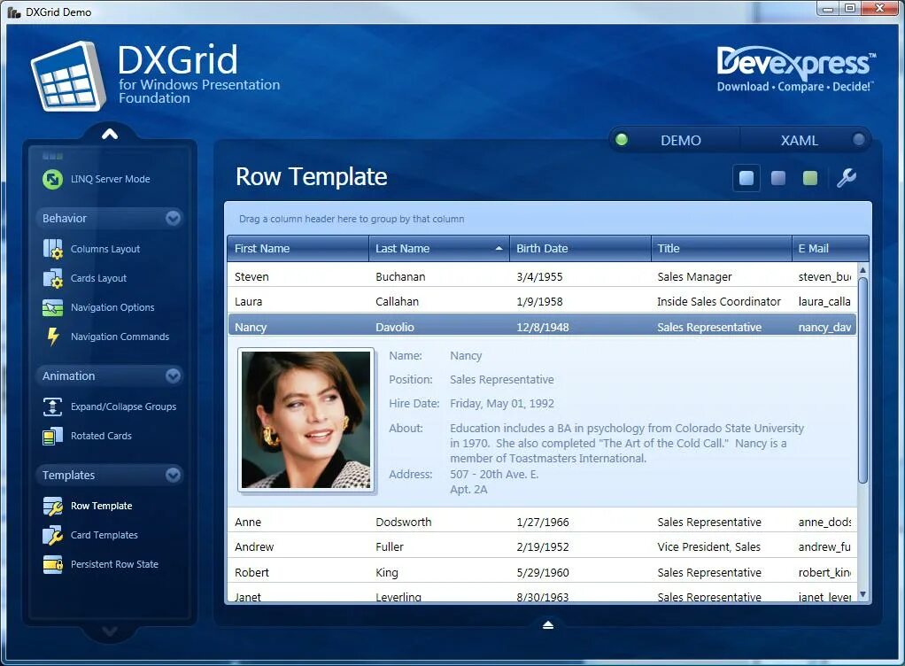This screenshot has width=905, height=666.
Task: Collapse the Behavior section
Action: [x=174, y=218]
